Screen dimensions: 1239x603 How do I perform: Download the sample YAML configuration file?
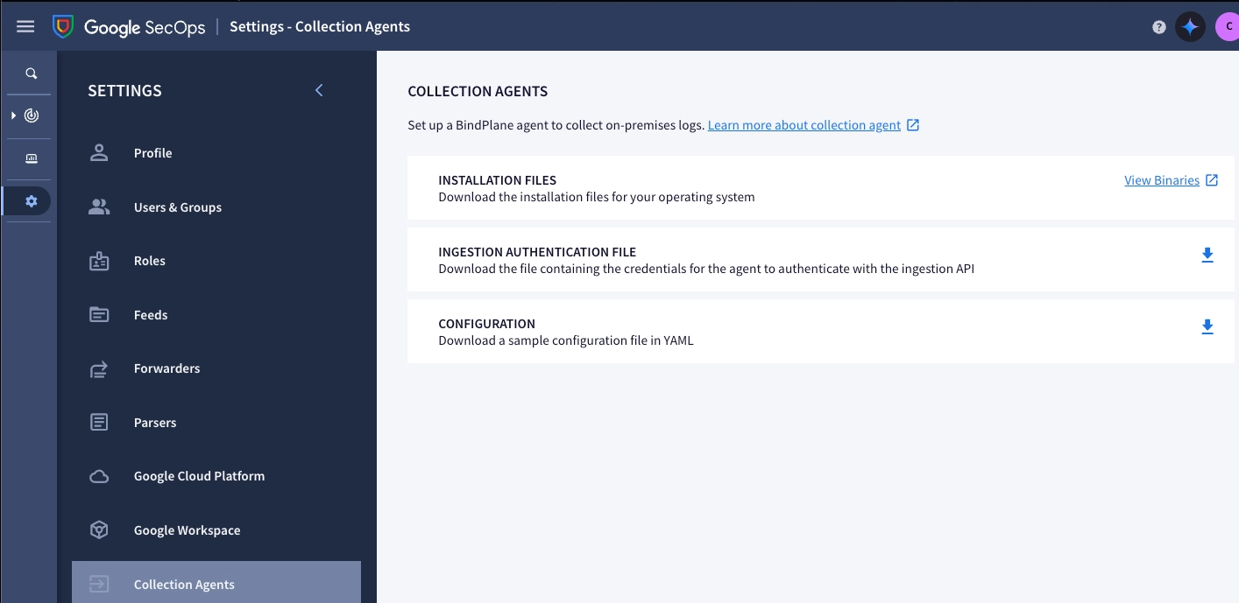click(1207, 326)
